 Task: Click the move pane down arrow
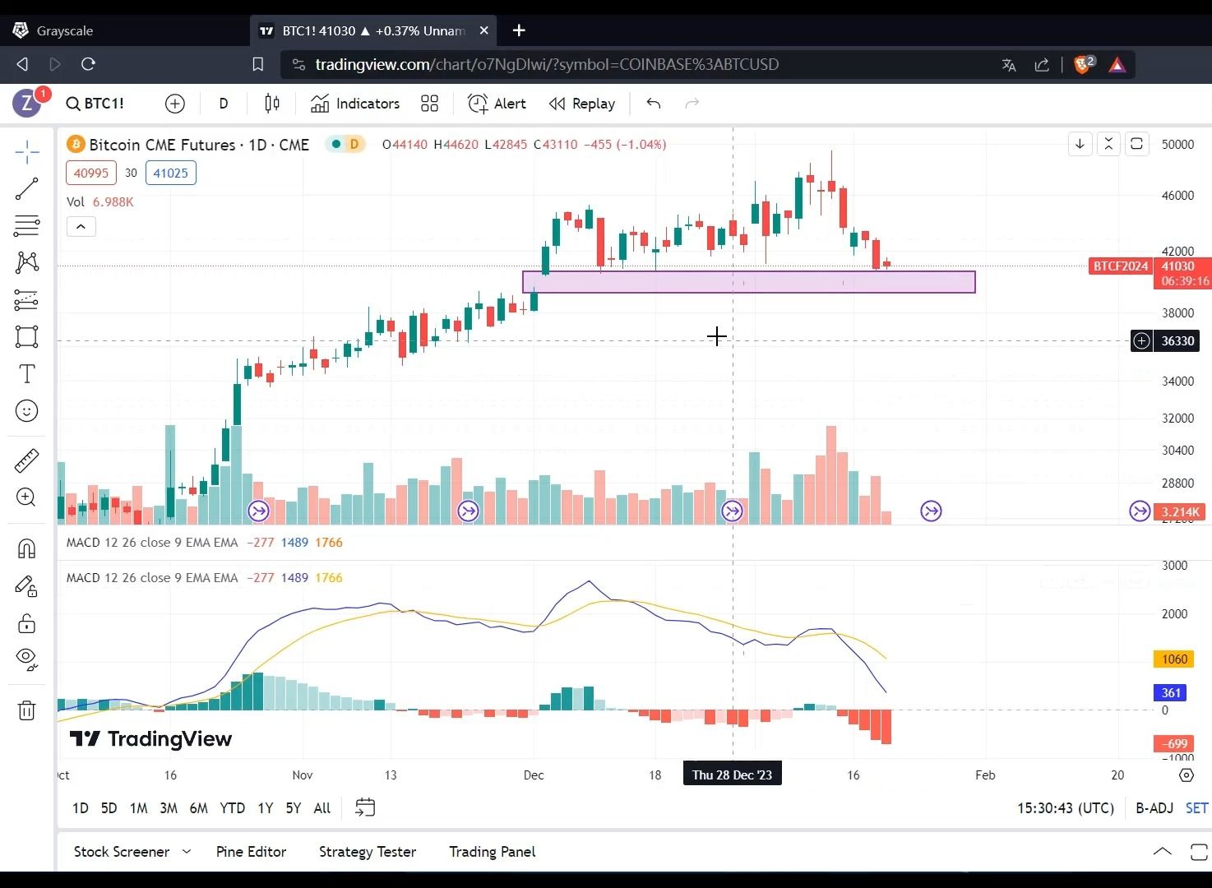click(x=1080, y=144)
